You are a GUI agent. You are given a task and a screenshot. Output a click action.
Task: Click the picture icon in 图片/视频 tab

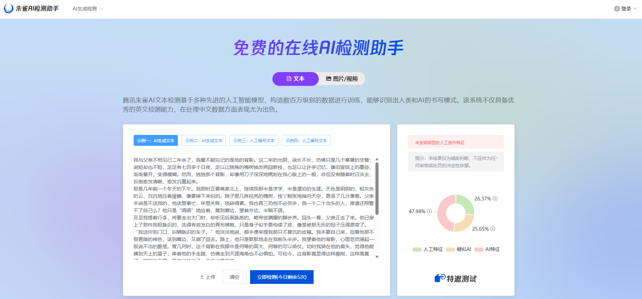click(x=329, y=79)
